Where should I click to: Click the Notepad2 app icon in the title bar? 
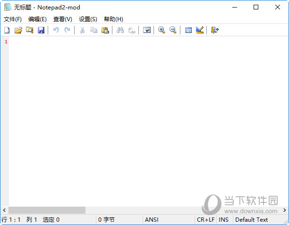click(8, 7)
